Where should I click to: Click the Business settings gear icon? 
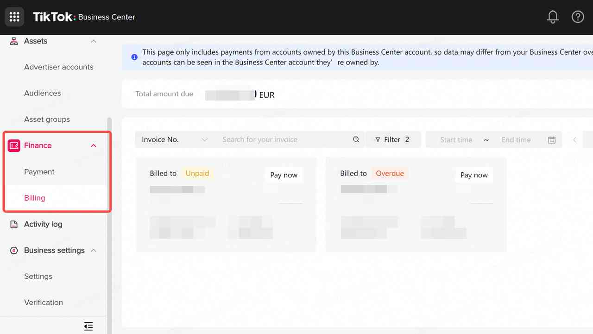click(x=13, y=250)
